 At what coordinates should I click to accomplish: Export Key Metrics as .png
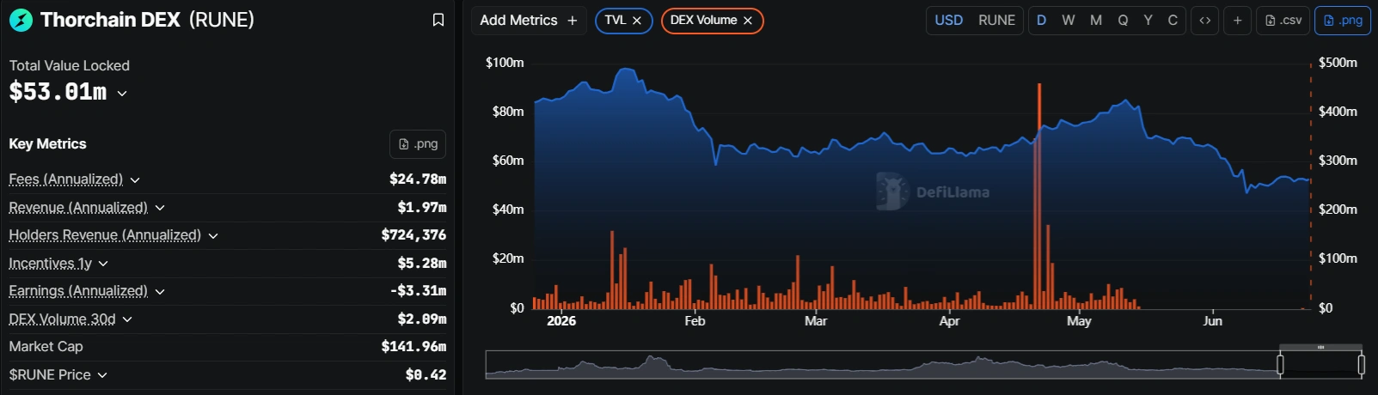pyautogui.click(x=418, y=144)
